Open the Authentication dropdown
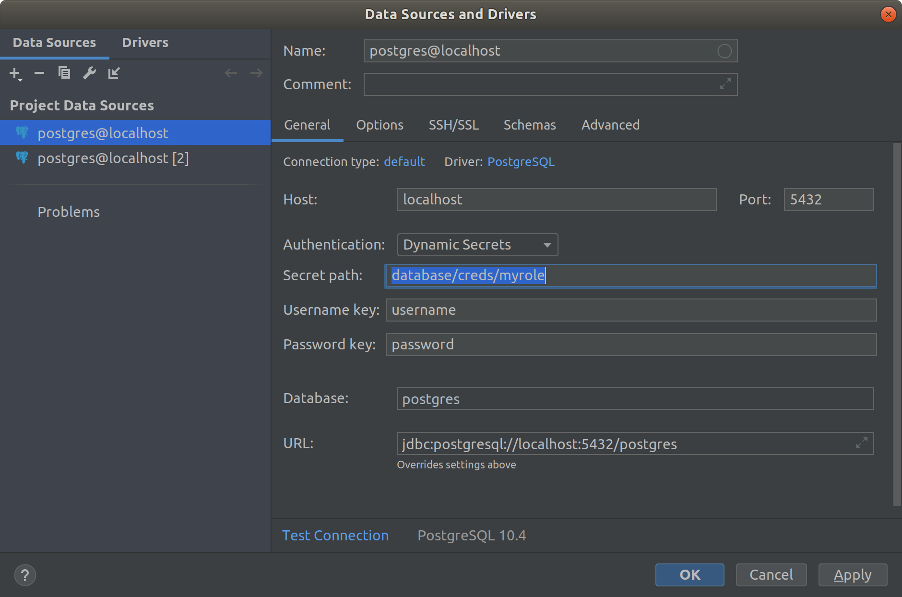Screen dimensions: 902x597 [x=477, y=245]
